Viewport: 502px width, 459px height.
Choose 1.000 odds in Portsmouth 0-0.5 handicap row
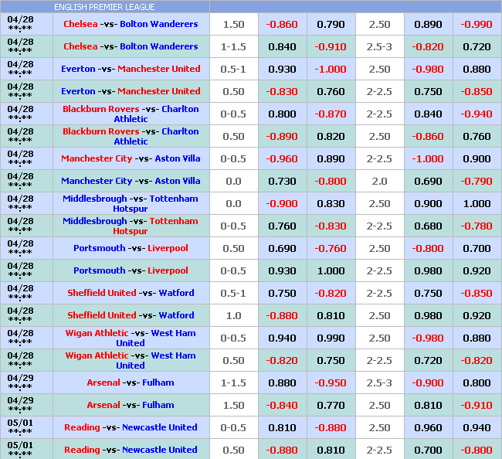[x=331, y=271]
